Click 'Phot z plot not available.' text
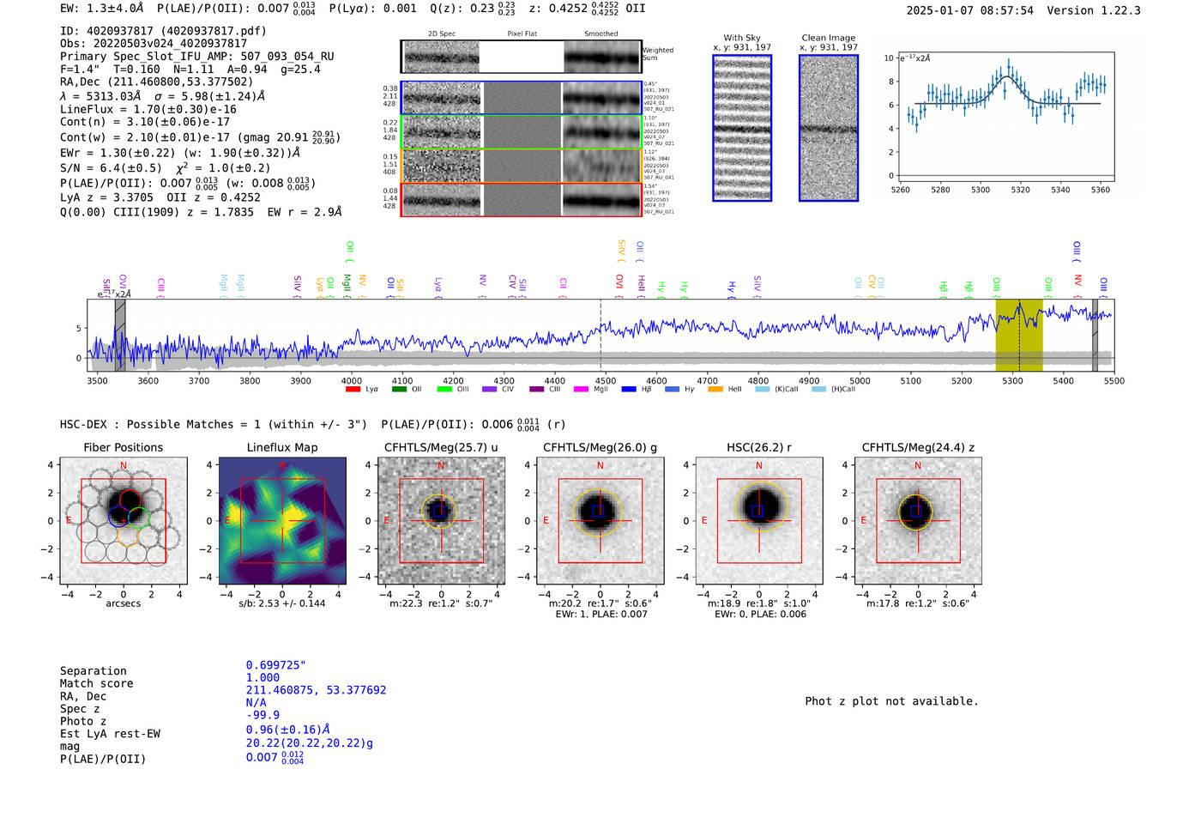The width and height of the screenshot is (1201, 818). click(x=891, y=701)
